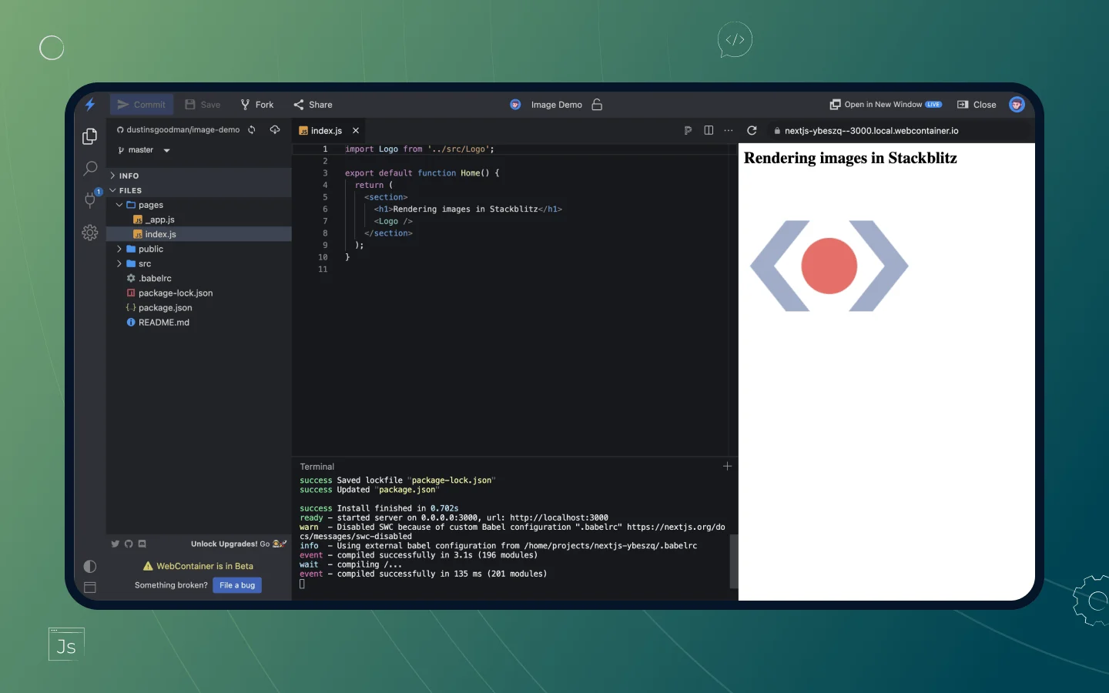Select the Search icon in the sidebar
1109x693 pixels.
pyautogui.click(x=89, y=169)
